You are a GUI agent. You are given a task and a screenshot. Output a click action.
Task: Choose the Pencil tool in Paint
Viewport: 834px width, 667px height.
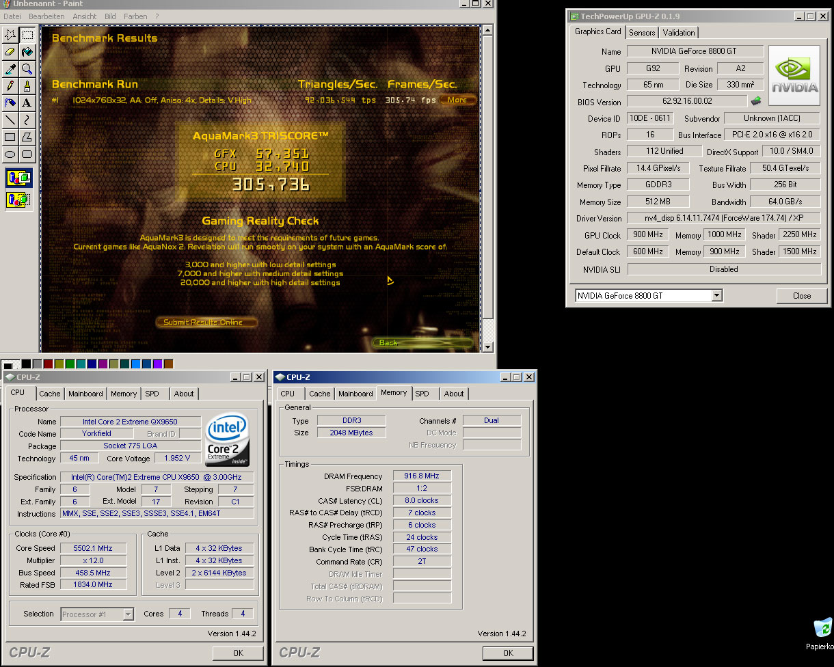click(x=10, y=85)
